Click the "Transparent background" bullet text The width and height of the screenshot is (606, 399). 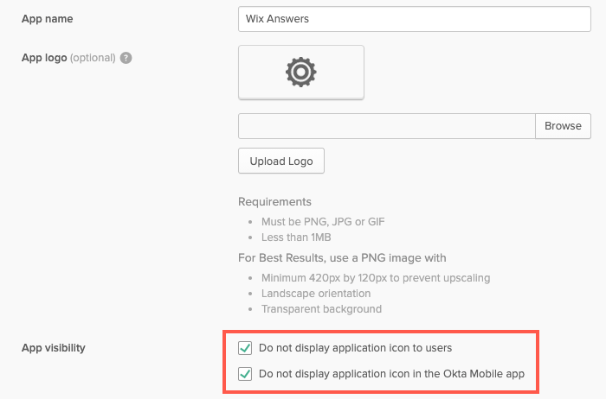point(321,309)
